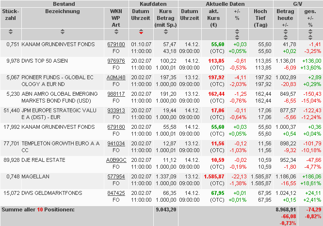
Task: Sort by WKN column arrows
Action: pyautogui.click(x=116, y=32)
